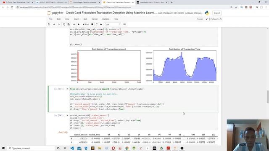The image size is (269, 151).
Task: Click the Distribution of Transaction Time chart
Action: (x=185, y=65)
